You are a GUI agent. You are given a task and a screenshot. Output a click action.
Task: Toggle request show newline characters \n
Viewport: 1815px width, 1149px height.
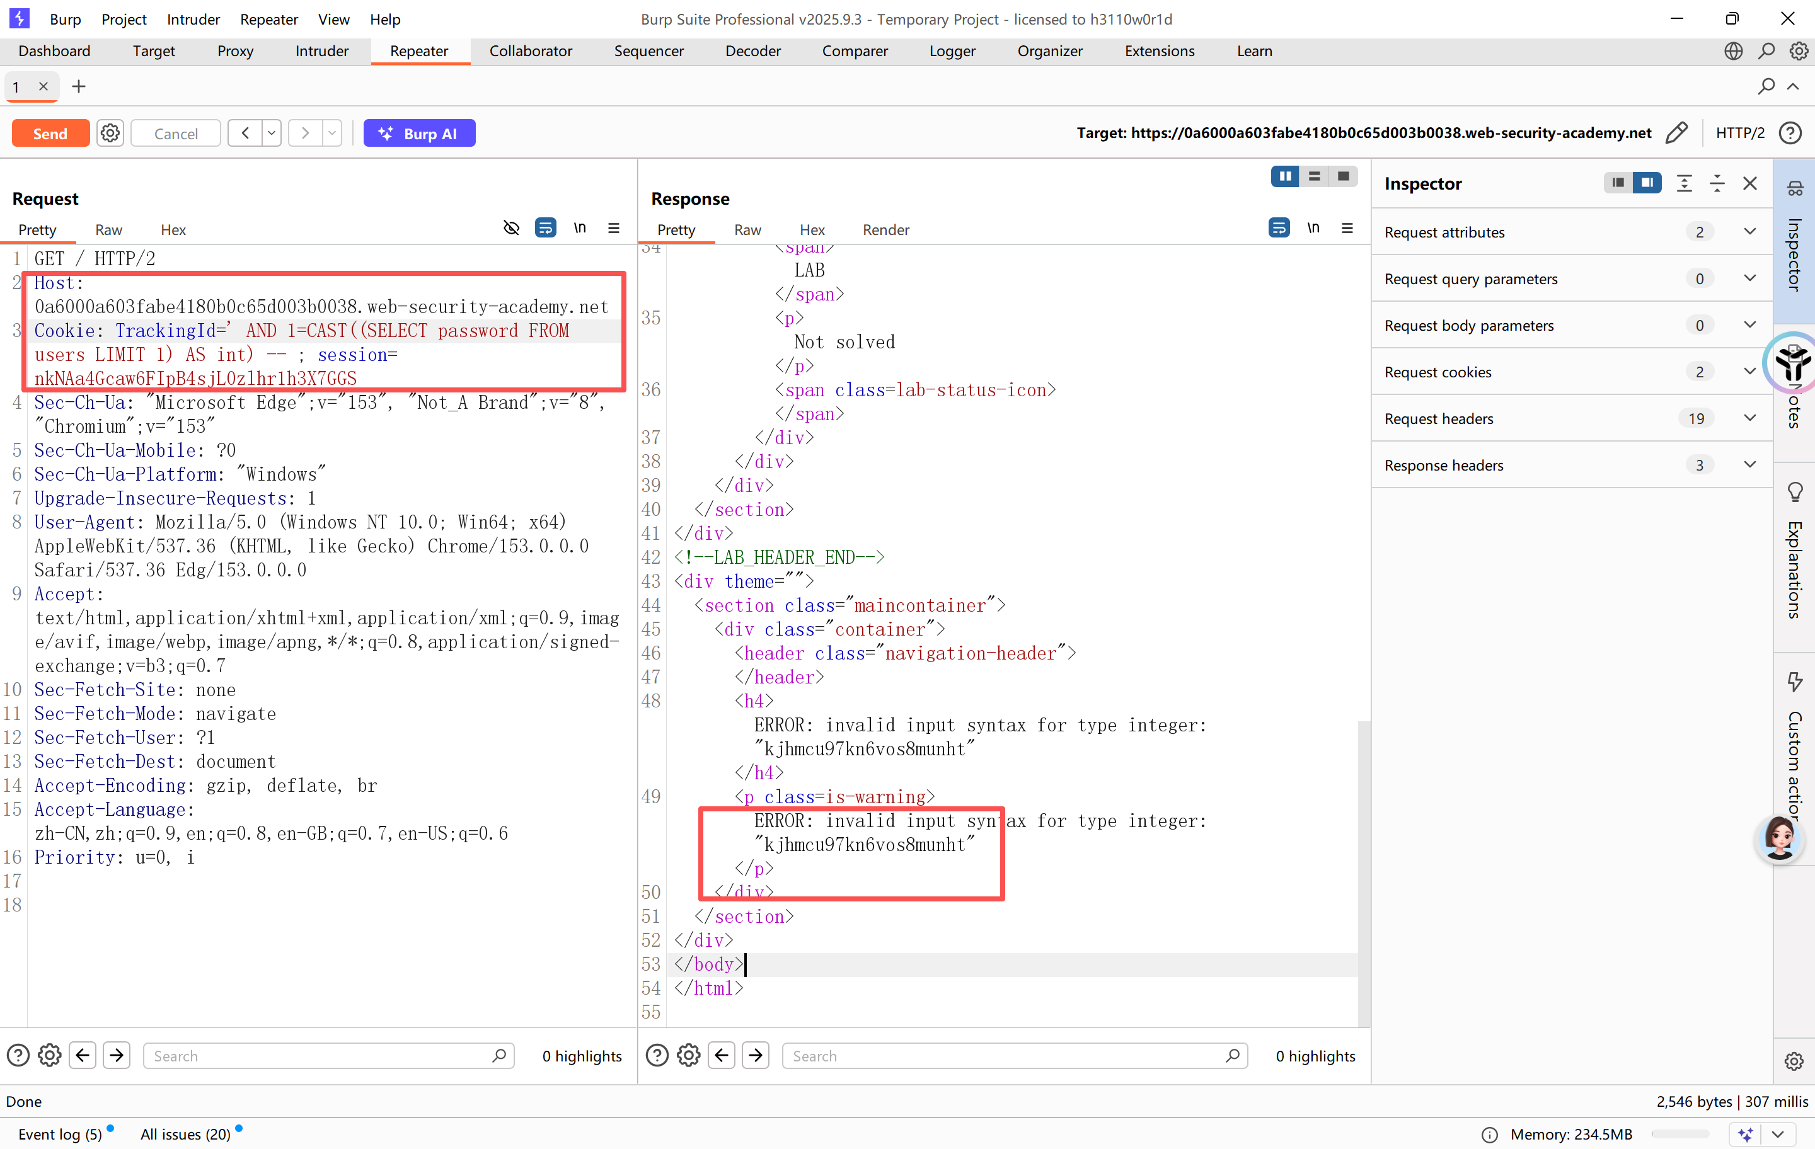pos(580,227)
